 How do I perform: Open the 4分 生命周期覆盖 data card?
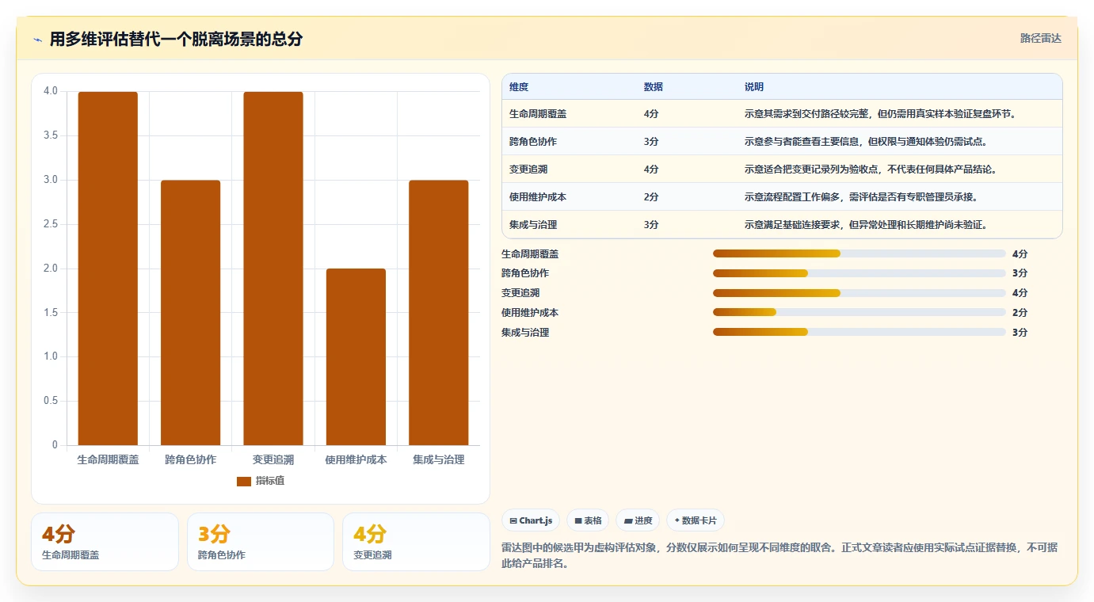[105, 542]
